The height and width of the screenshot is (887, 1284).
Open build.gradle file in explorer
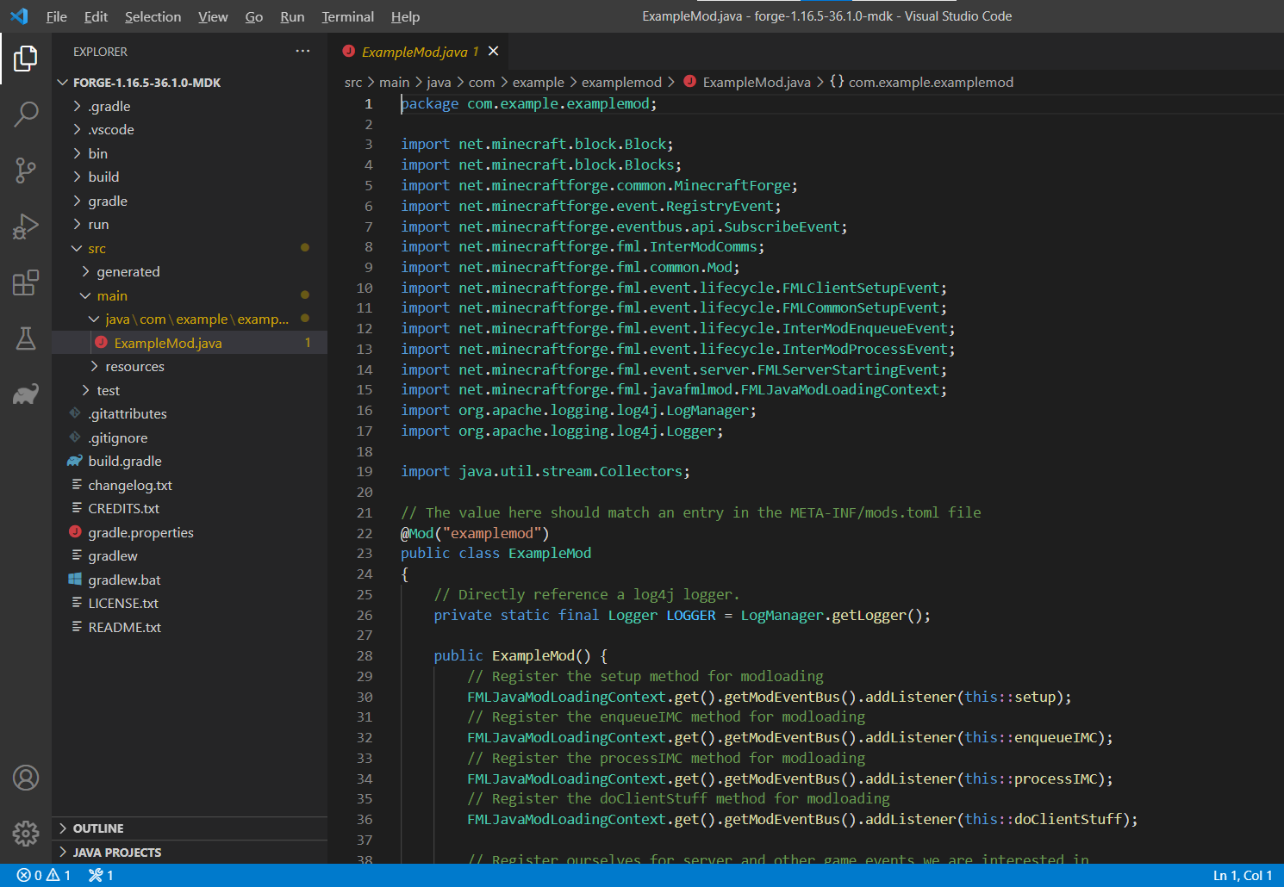(x=124, y=462)
